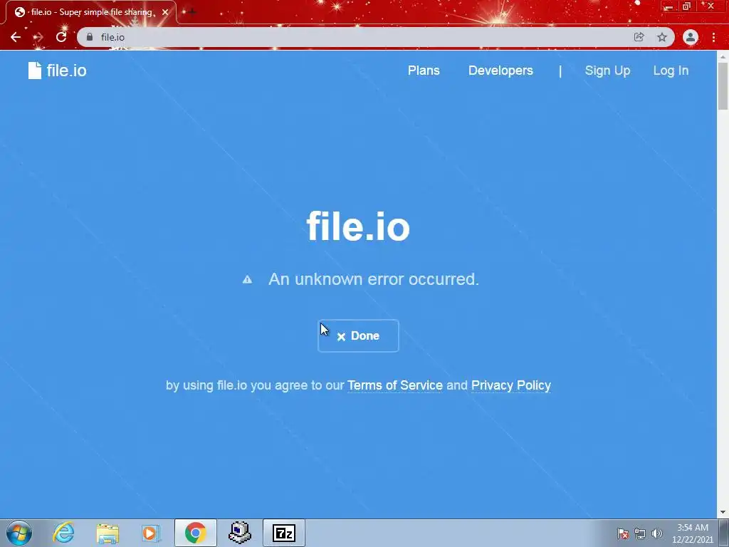The height and width of the screenshot is (547, 729).
Task: Click the network tray icon
Action: click(x=640, y=533)
